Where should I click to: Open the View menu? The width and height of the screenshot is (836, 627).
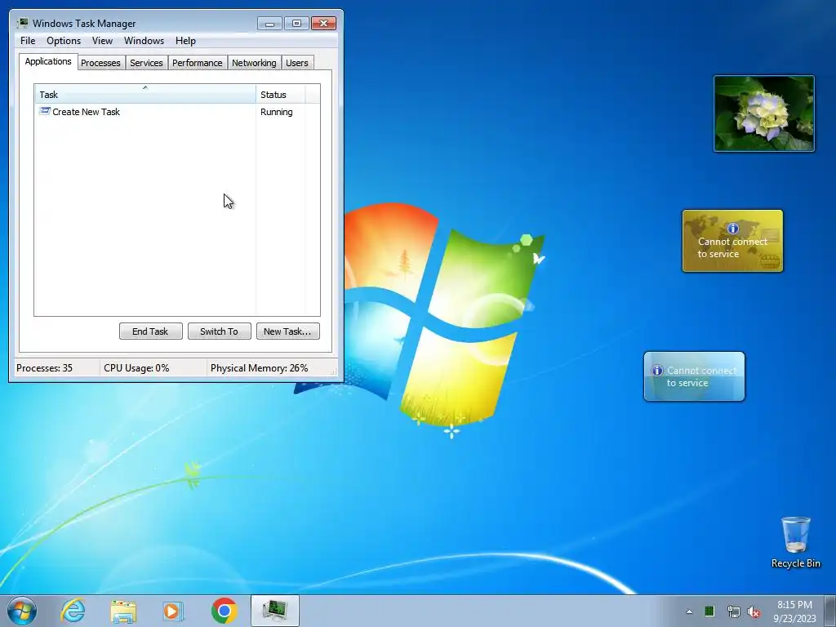tap(102, 41)
